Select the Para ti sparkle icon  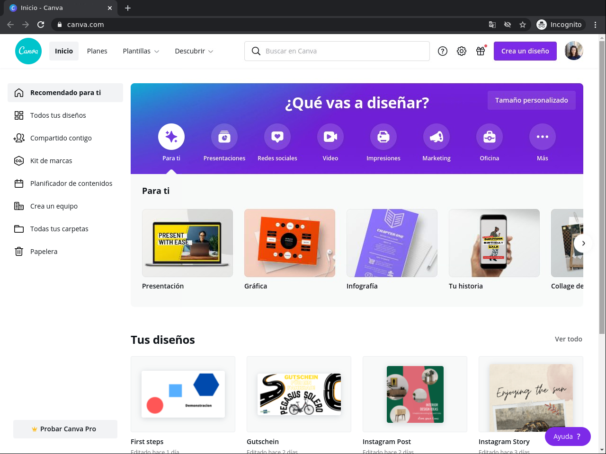(x=171, y=137)
